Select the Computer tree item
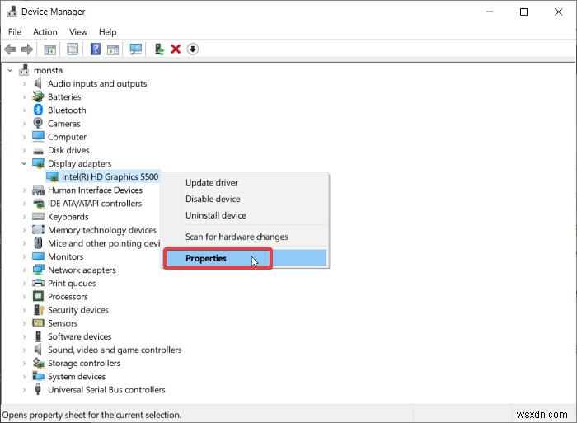 coord(67,137)
